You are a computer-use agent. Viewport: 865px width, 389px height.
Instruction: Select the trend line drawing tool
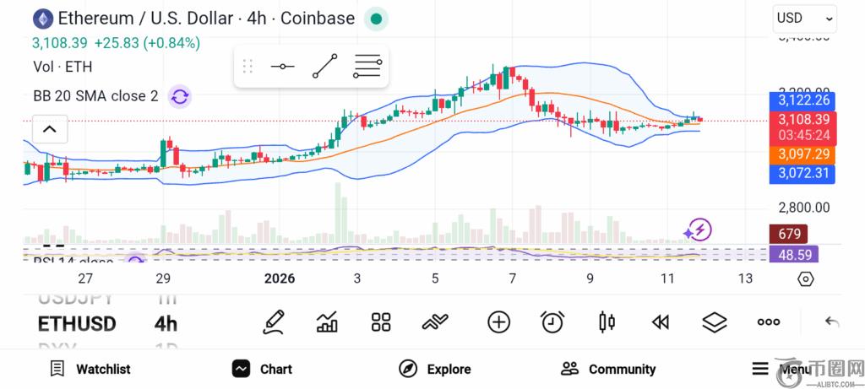324,66
